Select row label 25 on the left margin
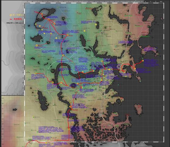This screenshot has height=147, width=170. [3, 129]
